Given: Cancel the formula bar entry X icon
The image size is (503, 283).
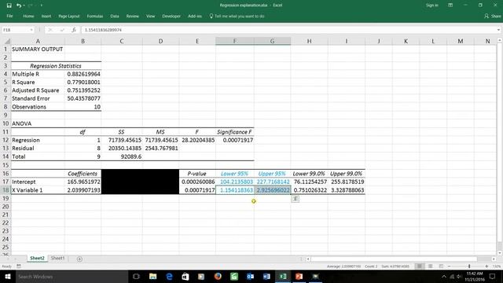Looking at the screenshot, I should (x=50, y=30).
